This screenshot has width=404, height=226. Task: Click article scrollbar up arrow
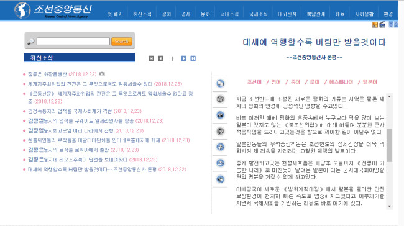click(x=389, y=97)
